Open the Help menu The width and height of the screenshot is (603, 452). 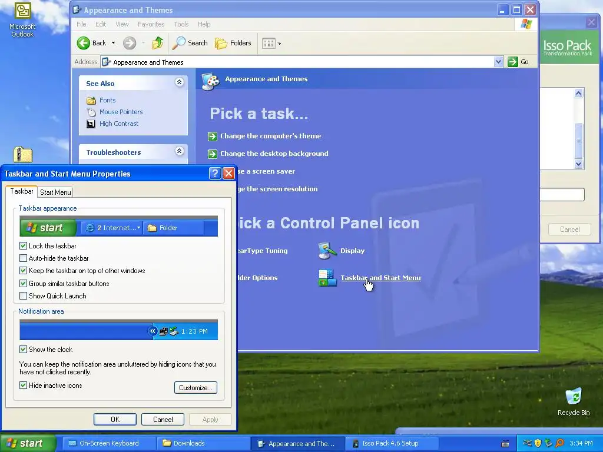pyautogui.click(x=204, y=24)
